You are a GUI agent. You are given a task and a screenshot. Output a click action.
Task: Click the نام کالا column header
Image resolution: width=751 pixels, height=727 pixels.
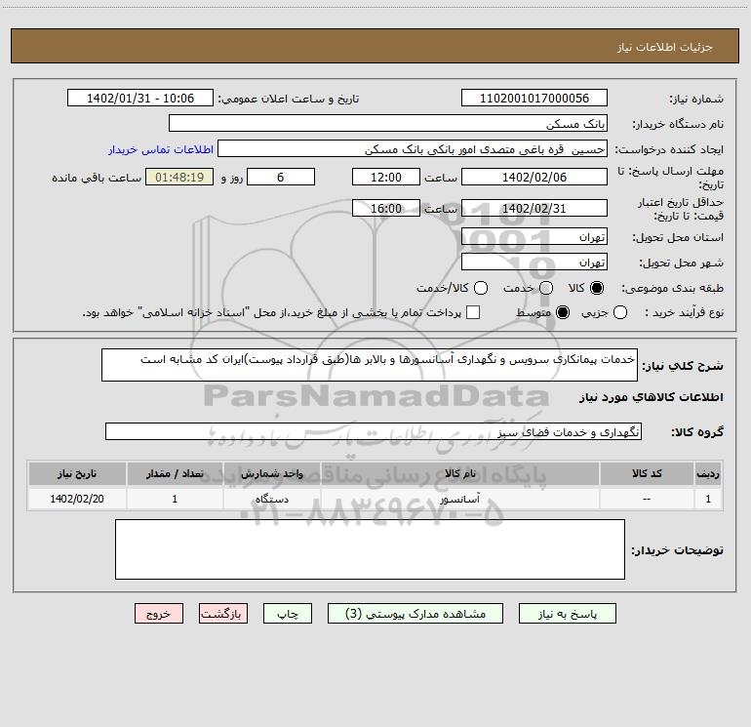click(x=459, y=473)
